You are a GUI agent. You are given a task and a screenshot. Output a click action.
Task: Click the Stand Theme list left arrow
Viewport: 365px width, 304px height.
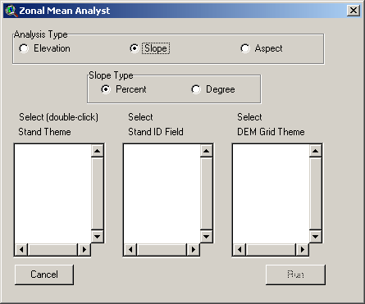click(21, 249)
